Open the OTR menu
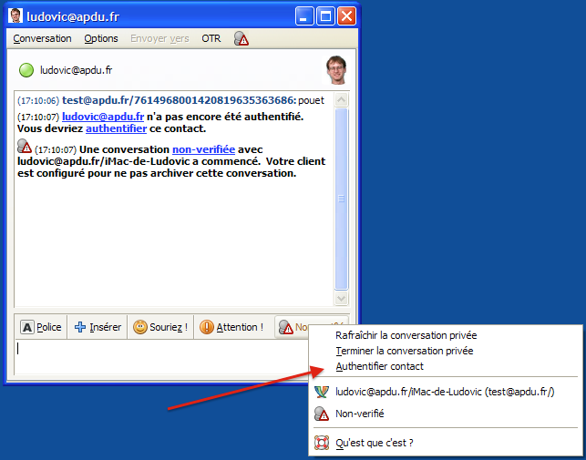586x460 pixels. (x=211, y=38)
